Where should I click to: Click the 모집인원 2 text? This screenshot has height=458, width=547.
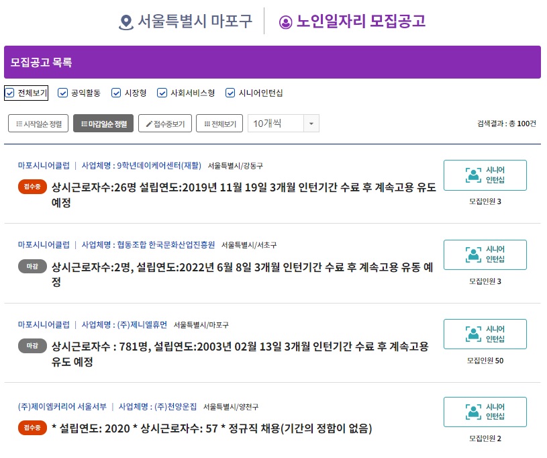point(485,439)
